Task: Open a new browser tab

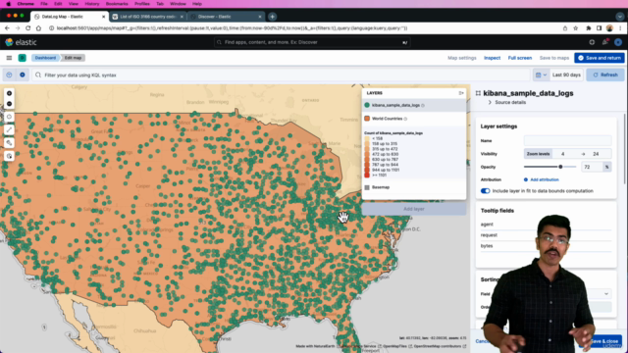Action: pos(273,17)
